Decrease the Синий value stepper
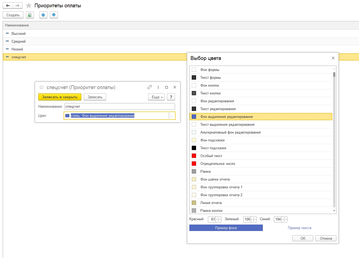 [284, 220]
